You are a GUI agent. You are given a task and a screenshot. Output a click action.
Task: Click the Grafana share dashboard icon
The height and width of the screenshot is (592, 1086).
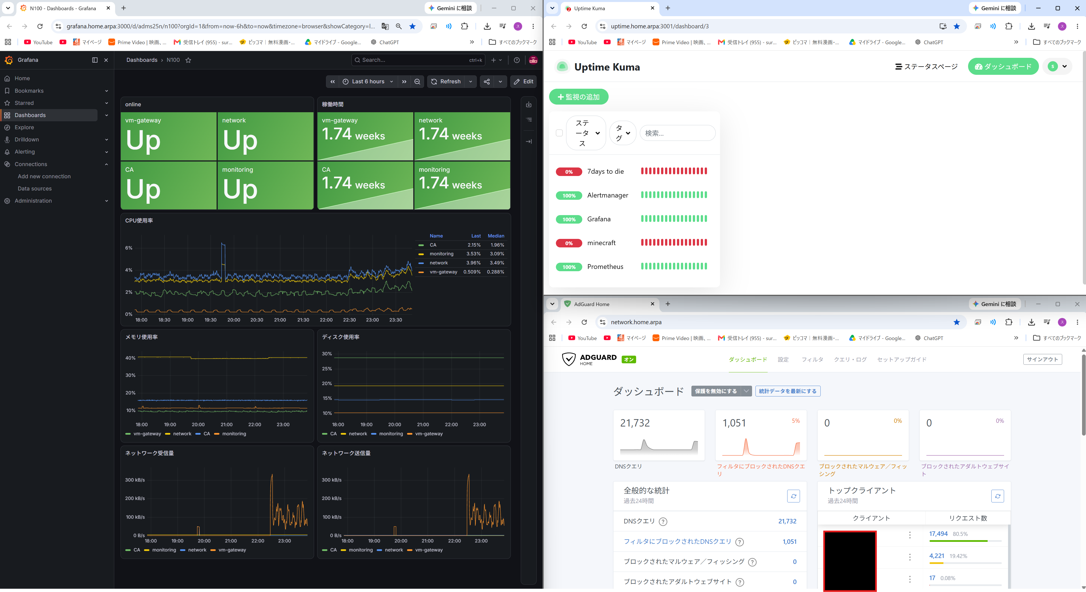487,82
